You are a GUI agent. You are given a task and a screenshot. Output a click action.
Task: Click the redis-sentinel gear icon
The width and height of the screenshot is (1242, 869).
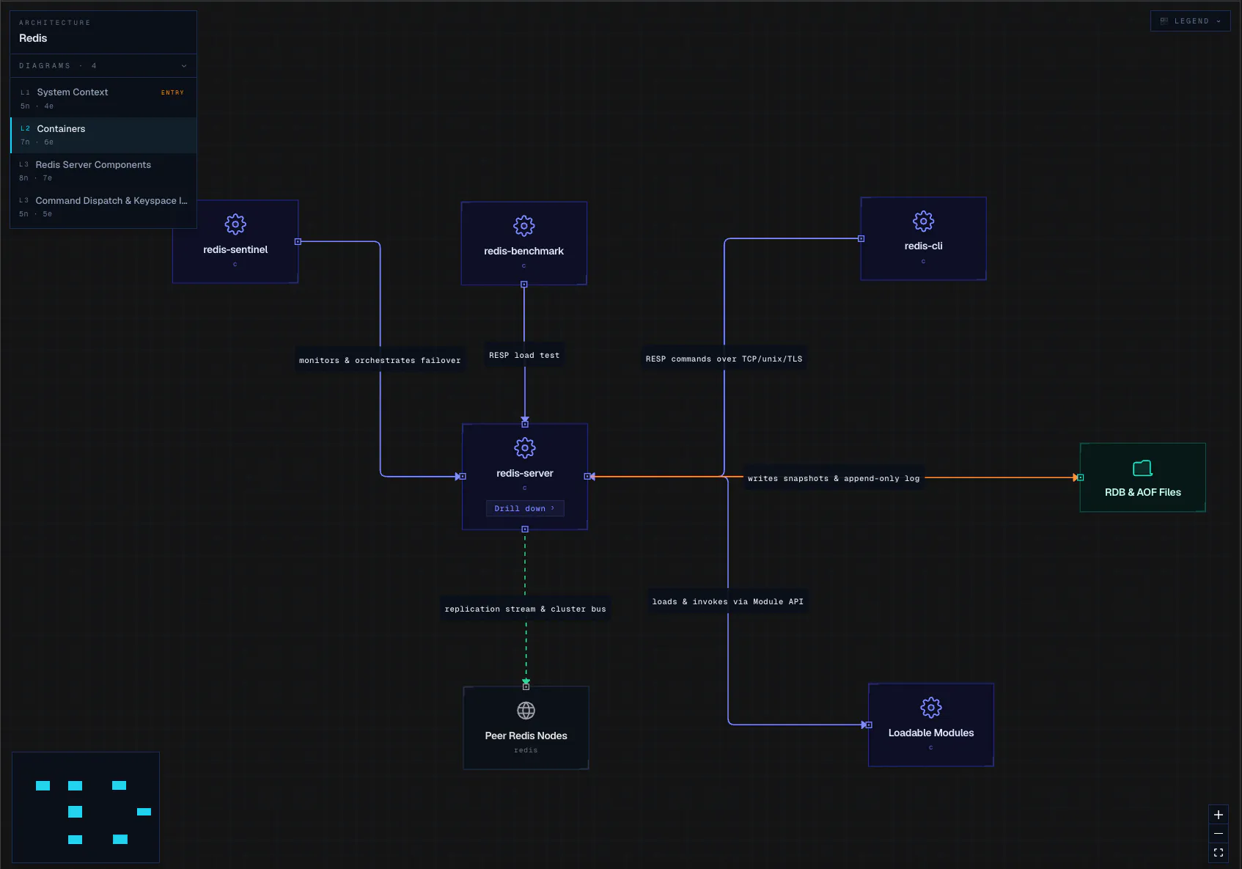coord(235,224)
